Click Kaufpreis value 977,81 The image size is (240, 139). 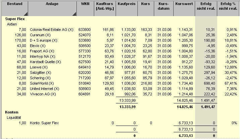(x=130, y=73)
